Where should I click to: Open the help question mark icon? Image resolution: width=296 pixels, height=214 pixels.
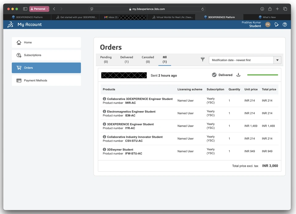click(285, 25)
